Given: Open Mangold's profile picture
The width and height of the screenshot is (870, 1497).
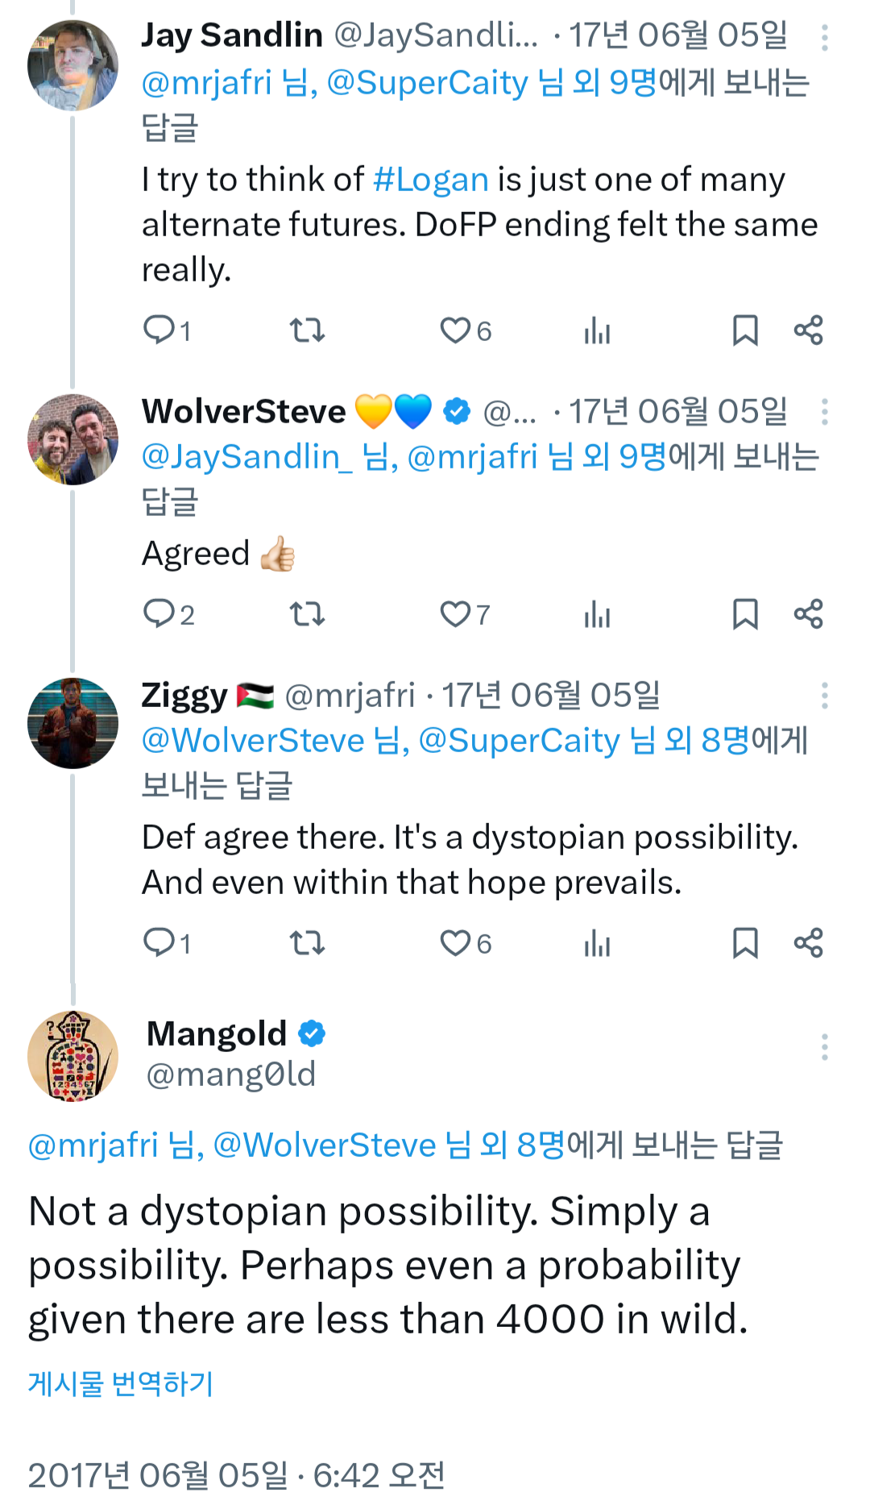Looking at the screenshot, I should (x=72, y=1055).
